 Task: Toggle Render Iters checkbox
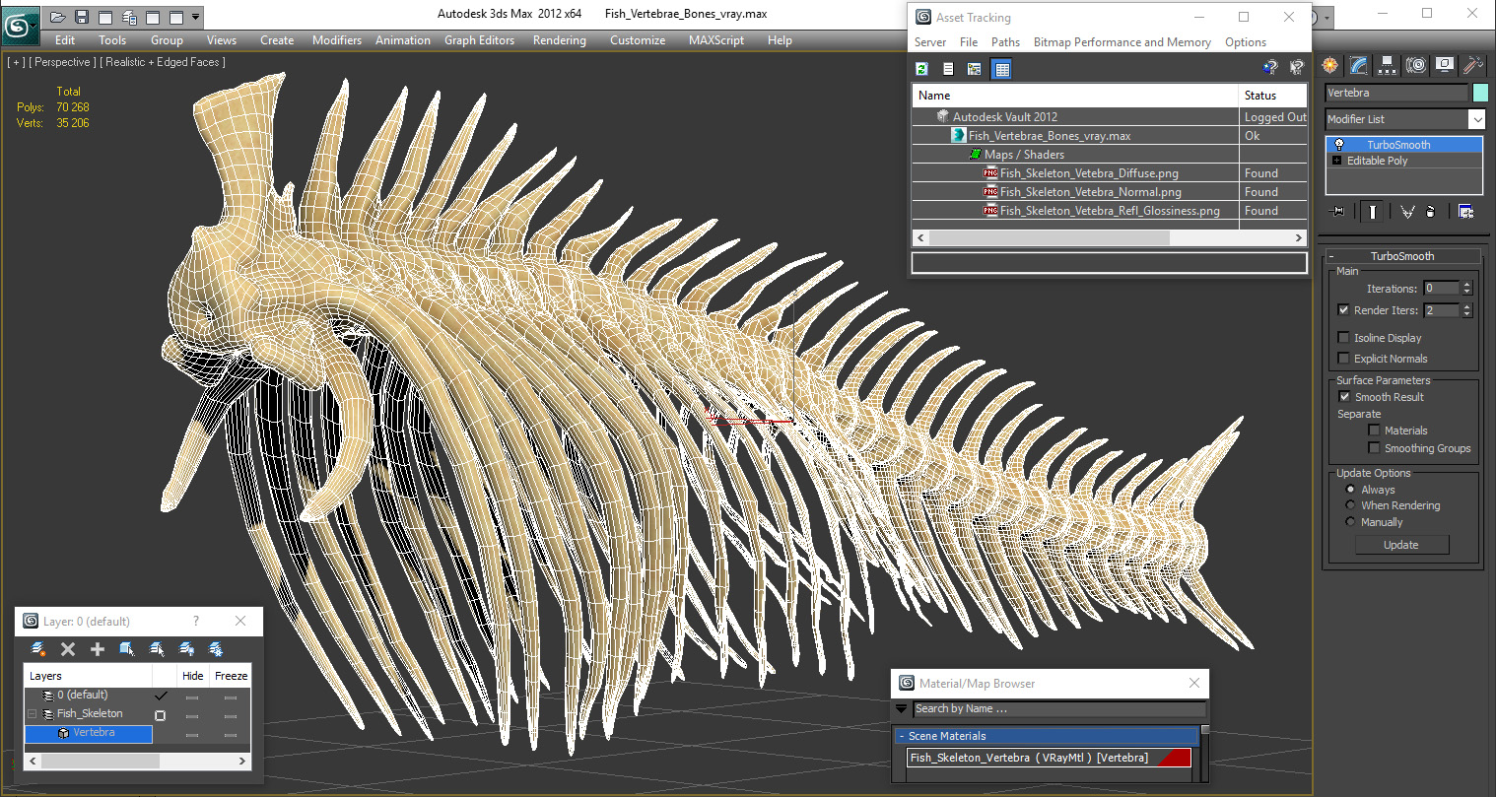(1343, 309)
